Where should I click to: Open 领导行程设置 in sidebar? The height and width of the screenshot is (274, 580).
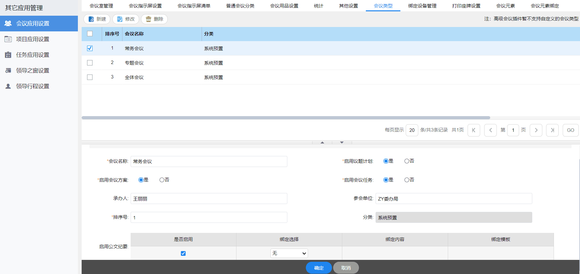(x=39, y=86)
